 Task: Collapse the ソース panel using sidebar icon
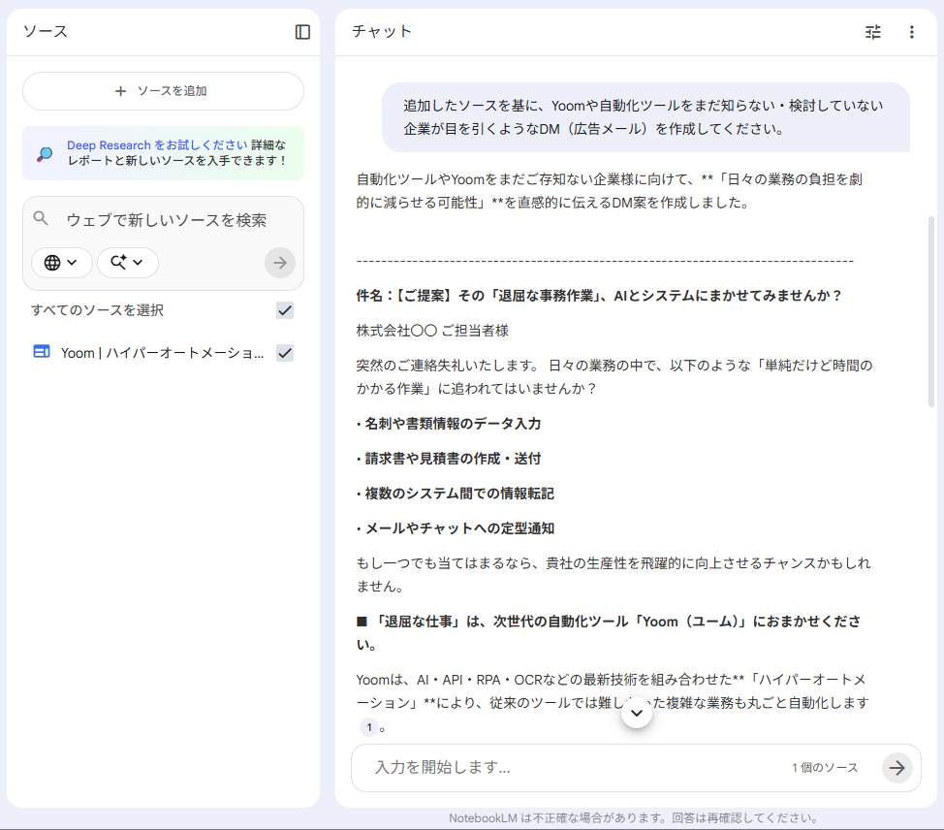pyautogui.click(x=302, y=32)
